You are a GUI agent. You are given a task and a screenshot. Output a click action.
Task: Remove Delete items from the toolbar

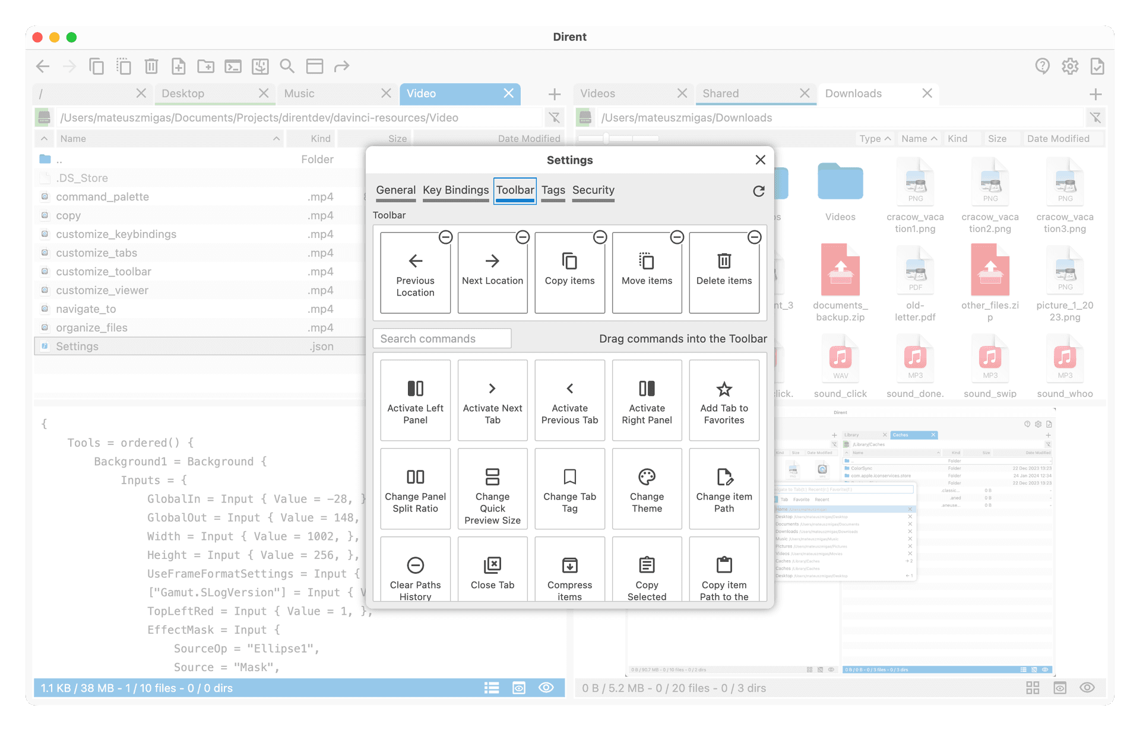754,237
